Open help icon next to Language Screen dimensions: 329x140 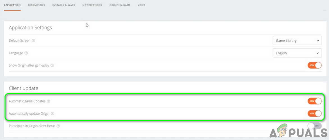point(26,53)
